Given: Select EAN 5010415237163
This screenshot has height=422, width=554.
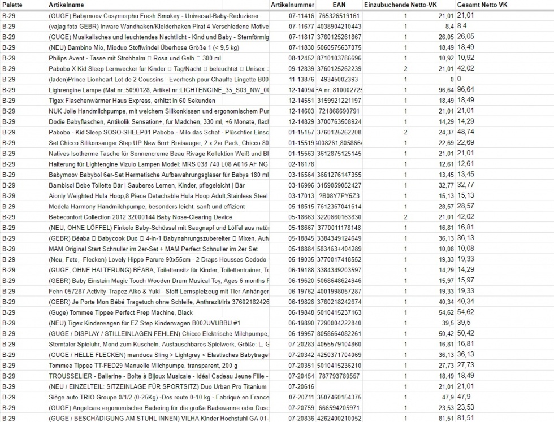Looking at the screenshot, I should coord(339,312).
